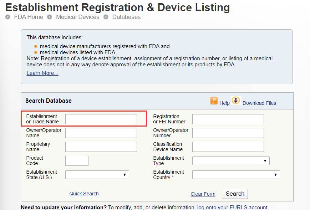310x210 pixels.
Task: Click the Download Files arrow icon
Action: coord(236,101)
